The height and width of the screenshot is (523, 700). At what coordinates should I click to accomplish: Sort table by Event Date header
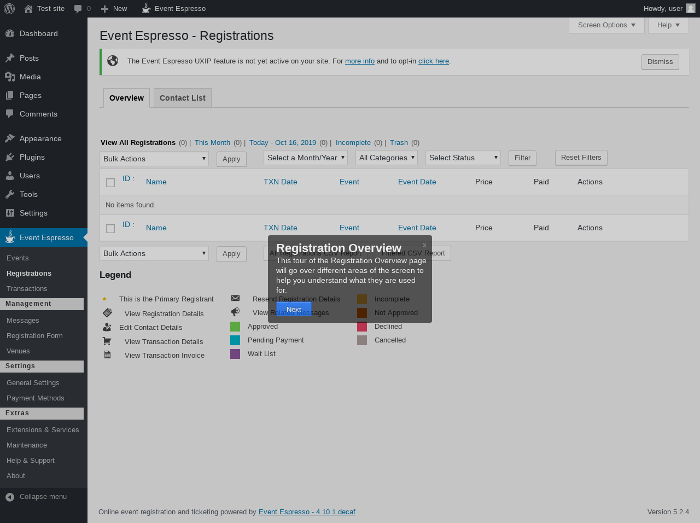[417, 182]
